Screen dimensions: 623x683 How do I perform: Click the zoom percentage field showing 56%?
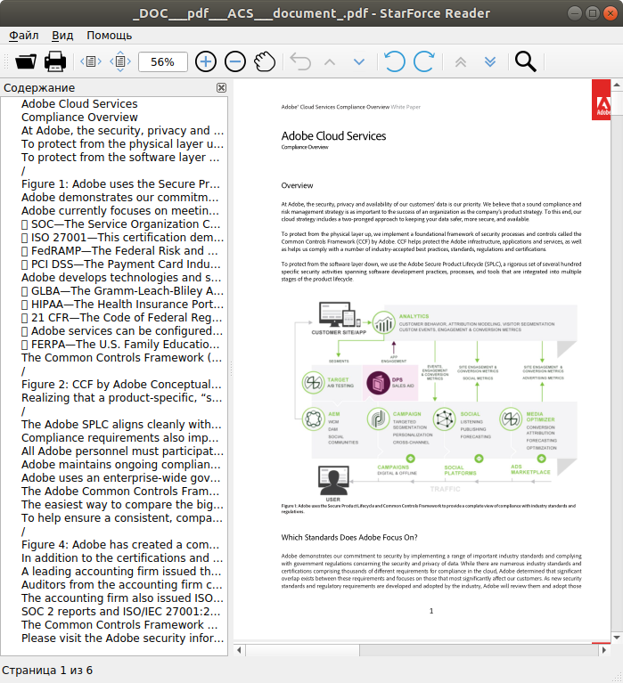coord(162,61)
